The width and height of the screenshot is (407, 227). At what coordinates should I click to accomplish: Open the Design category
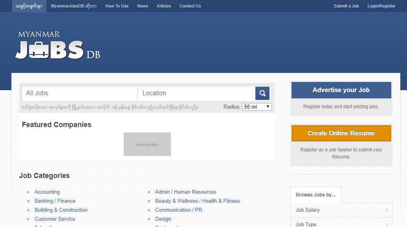point(163,219)
